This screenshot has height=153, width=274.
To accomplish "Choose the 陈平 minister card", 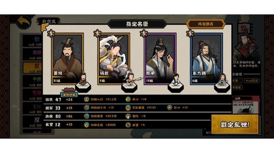I will click(160, 59).
